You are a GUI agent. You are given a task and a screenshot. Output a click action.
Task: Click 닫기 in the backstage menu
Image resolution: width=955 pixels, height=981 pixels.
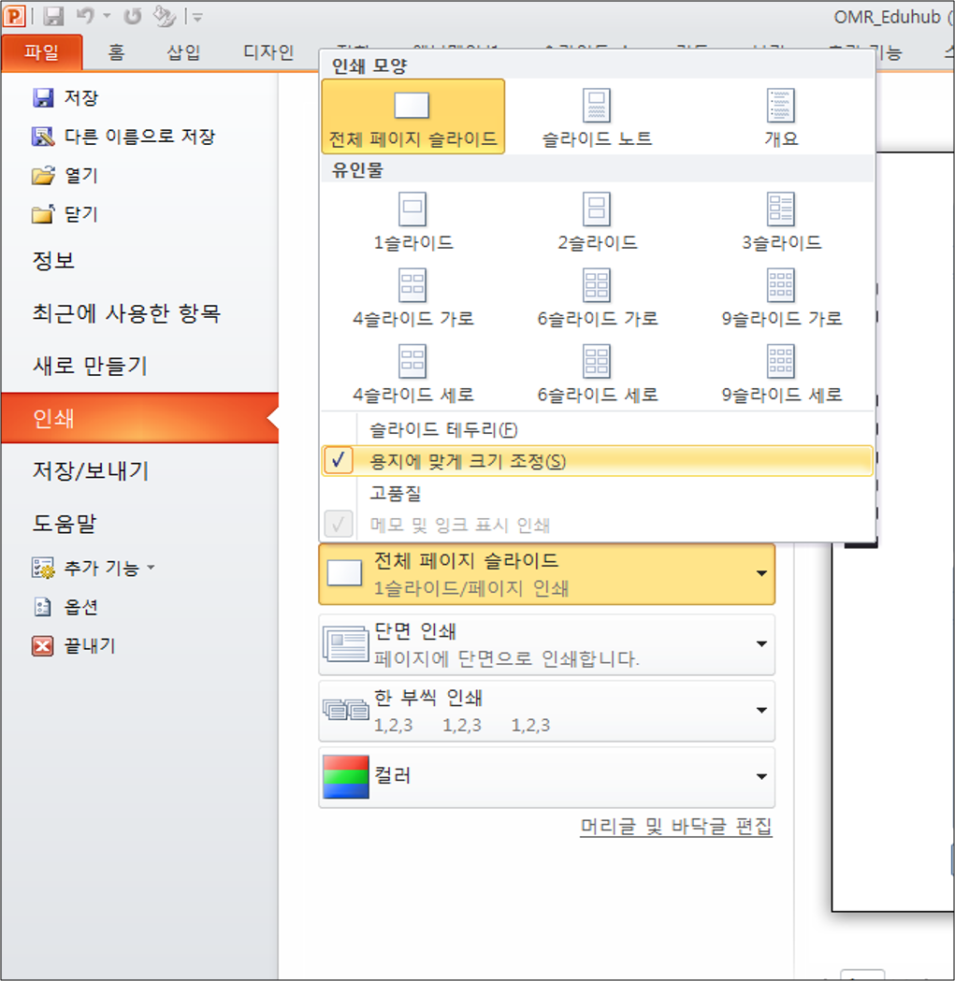65,214
